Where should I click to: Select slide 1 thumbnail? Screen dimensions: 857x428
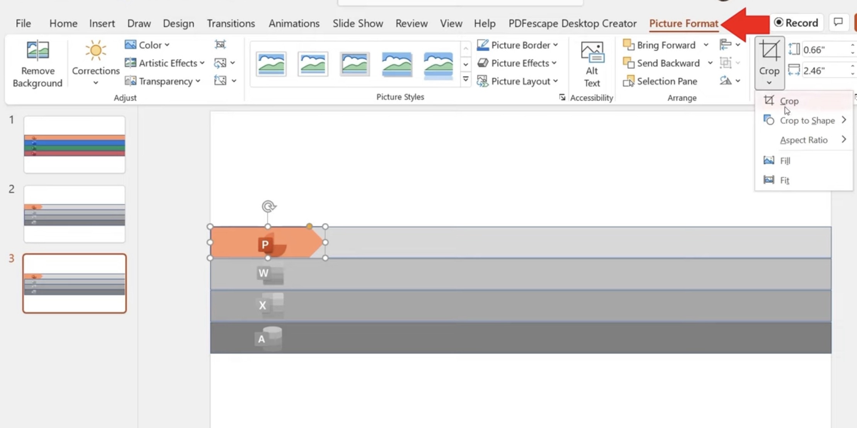pyautogui.click(x=75, y=145)
